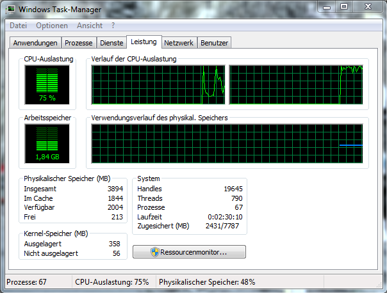Click status bar Physikalischer Speicher: 48%
Viewport: 387px width, 293px height.
coord(207,282)
